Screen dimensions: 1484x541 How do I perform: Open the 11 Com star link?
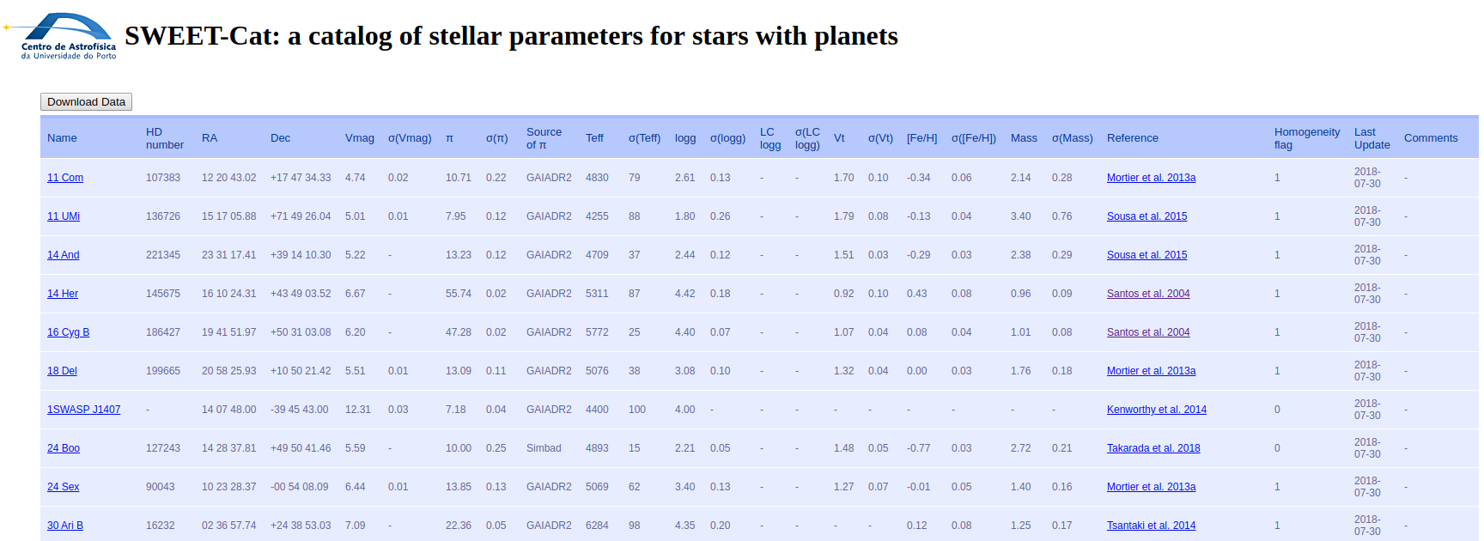[x=65, y=178]
